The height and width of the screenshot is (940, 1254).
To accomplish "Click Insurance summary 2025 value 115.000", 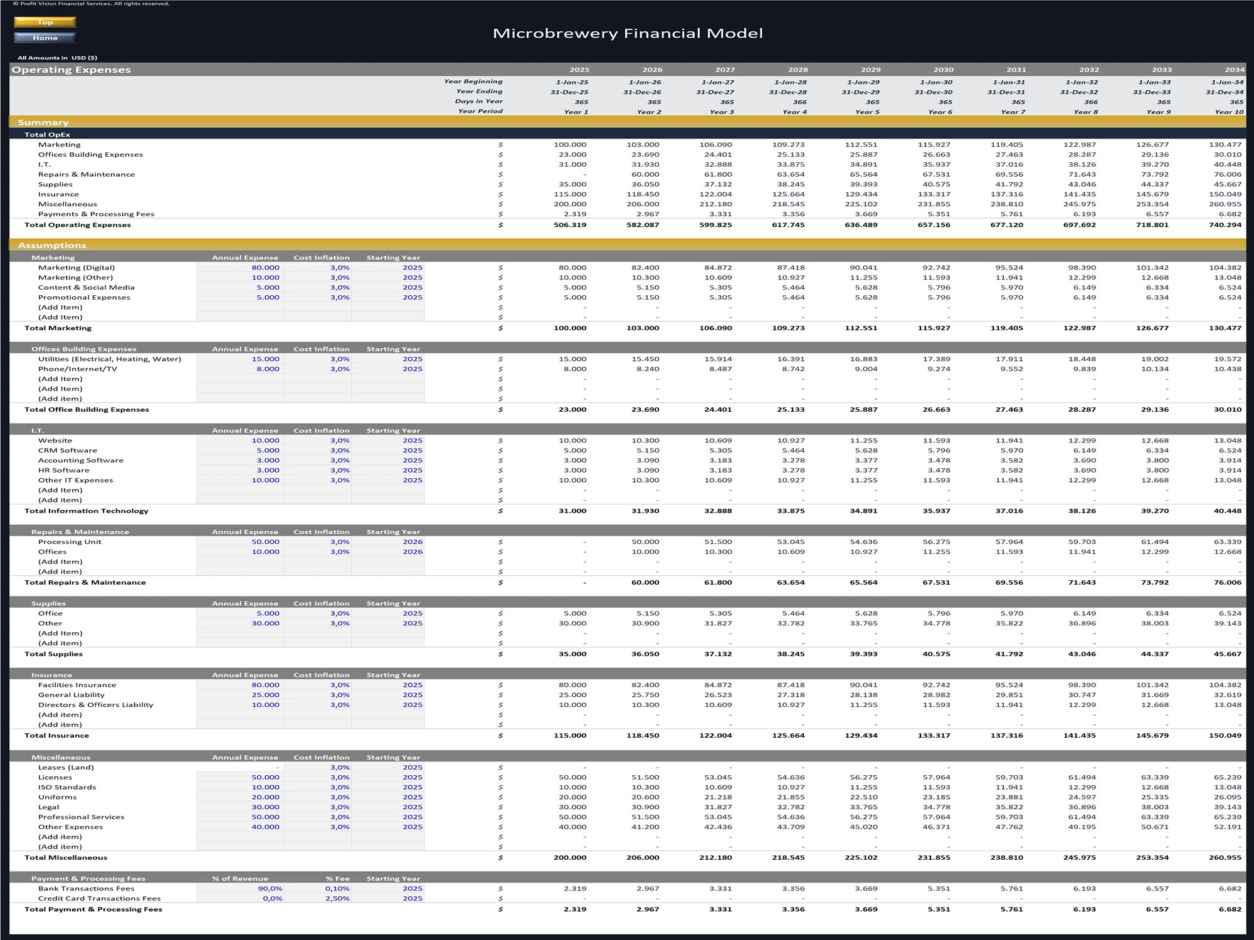I will 570,194.
